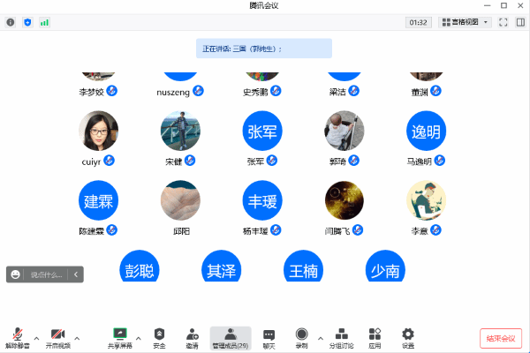Check network signal strength indicator
Viewport: 530px width, 353px height.
(x=44, y=22)
